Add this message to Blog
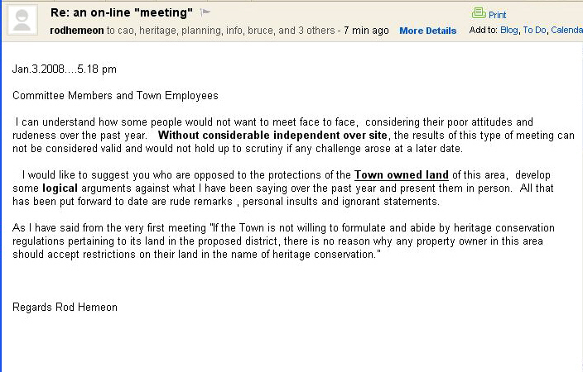 pos(508,30)
